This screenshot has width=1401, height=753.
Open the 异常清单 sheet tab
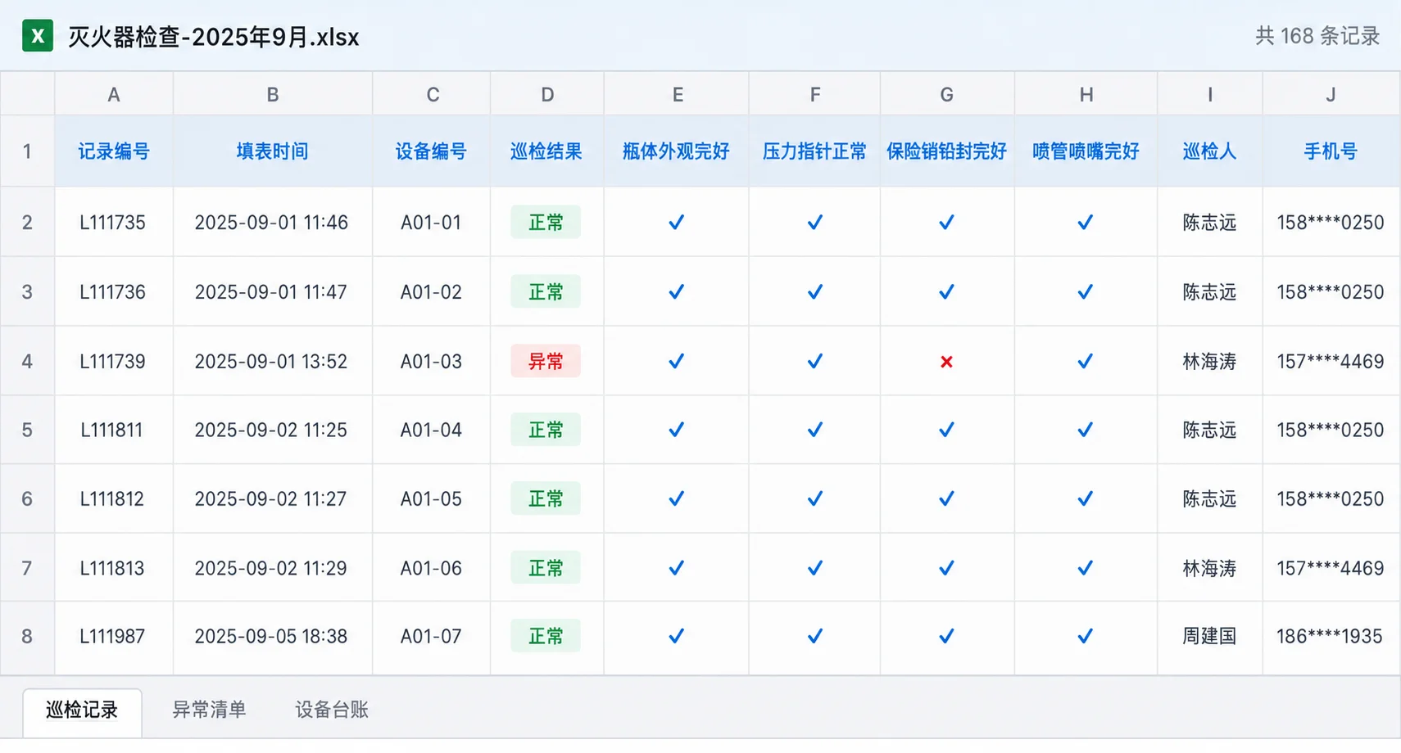209,710
